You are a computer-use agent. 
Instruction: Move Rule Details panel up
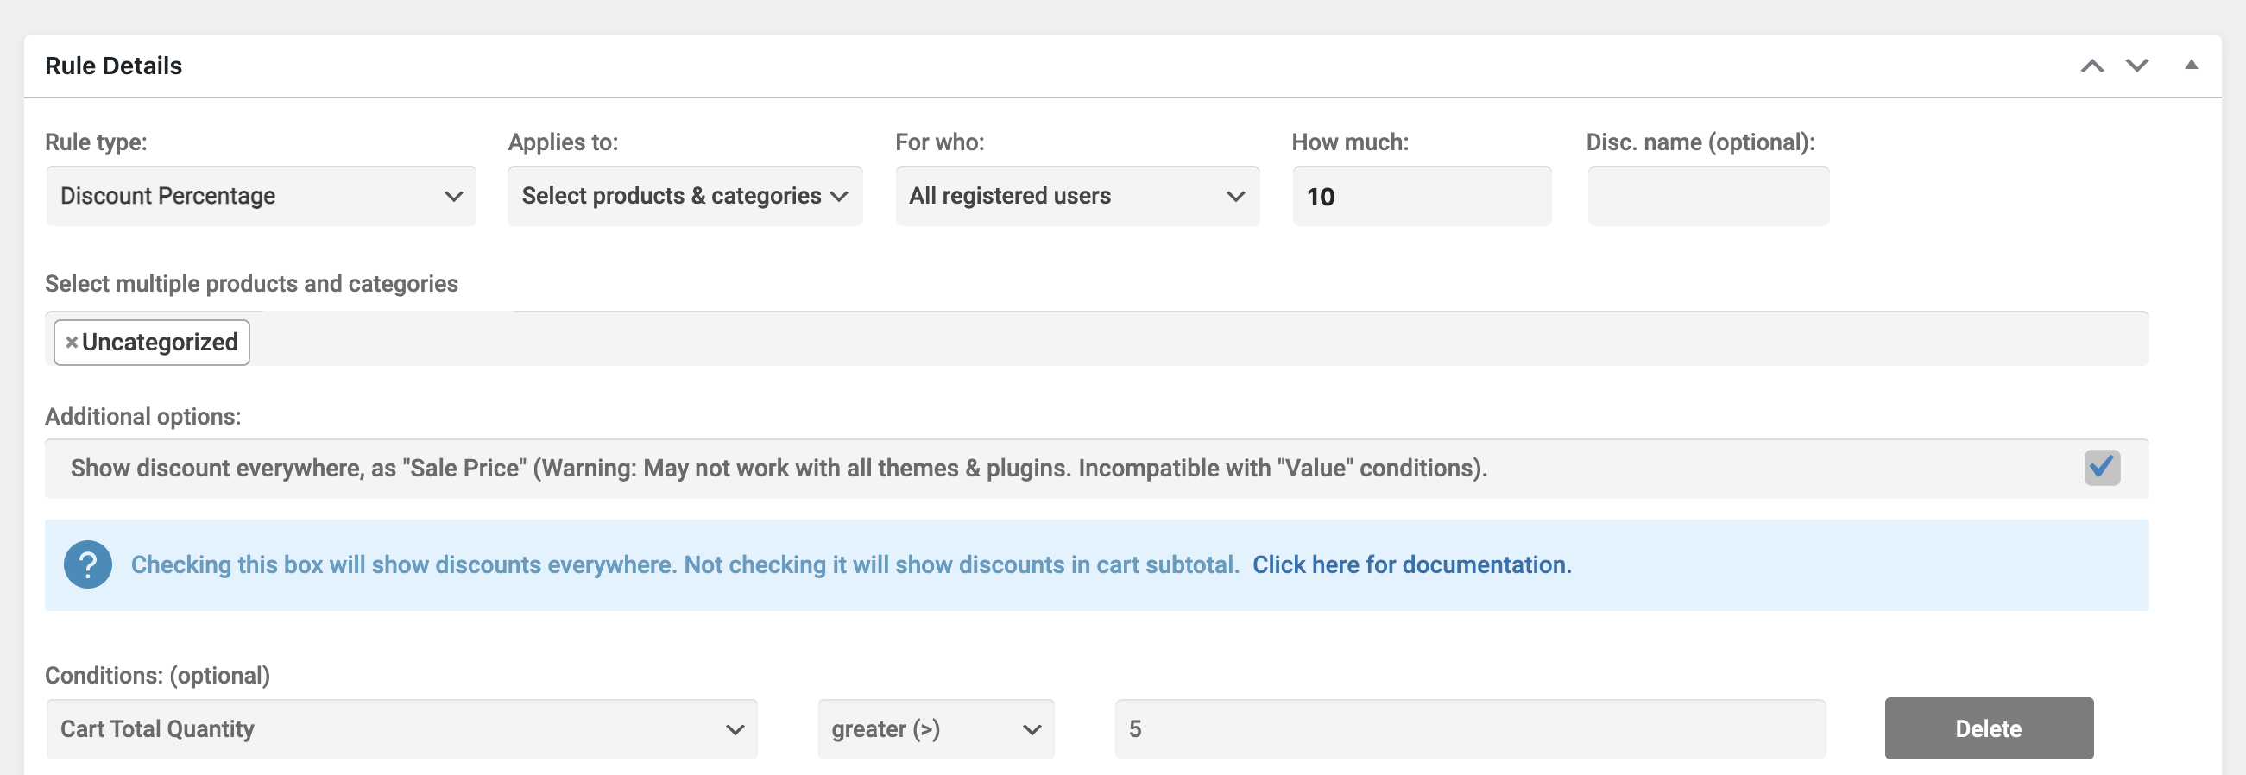(2091, 66)
